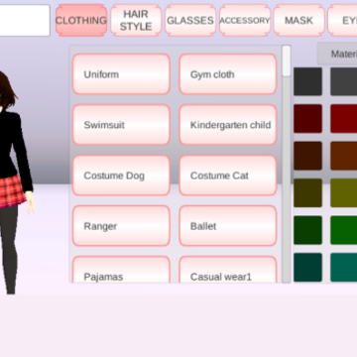Select the brighter green color swatch
This screenshot has width=357, height=357.
(344, 230)
